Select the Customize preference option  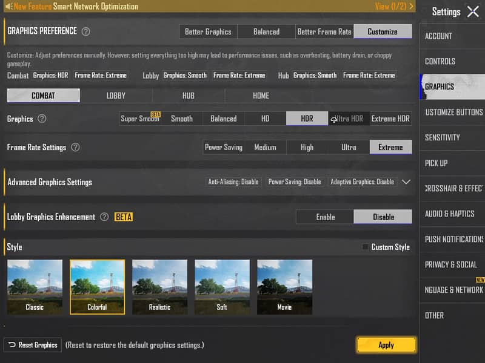383,31
